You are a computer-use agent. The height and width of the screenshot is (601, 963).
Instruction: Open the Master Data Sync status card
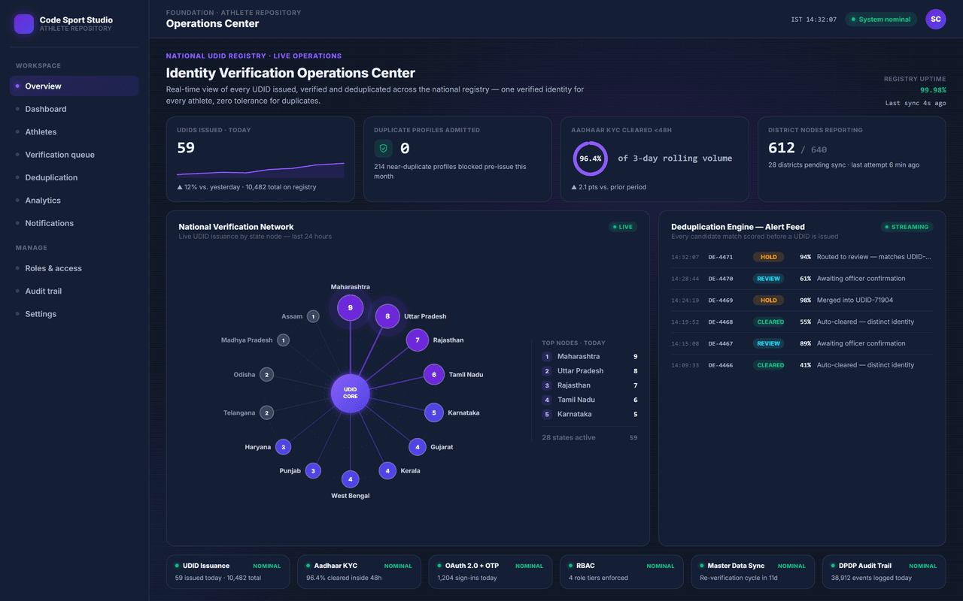coord(752,572)
